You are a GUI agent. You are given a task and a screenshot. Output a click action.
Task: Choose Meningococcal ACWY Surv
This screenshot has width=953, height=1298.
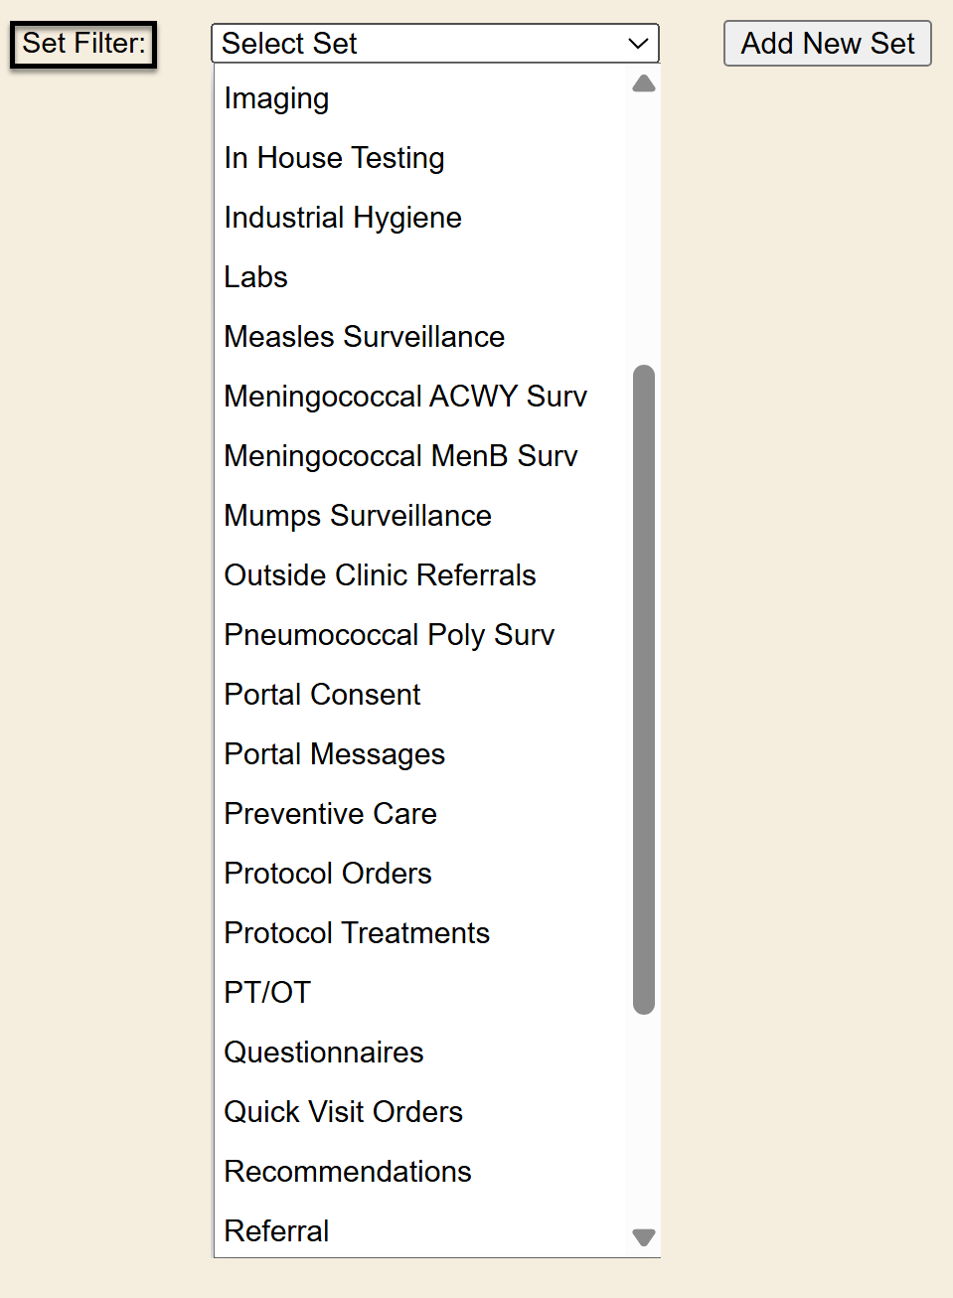click(x=405, y=397)
